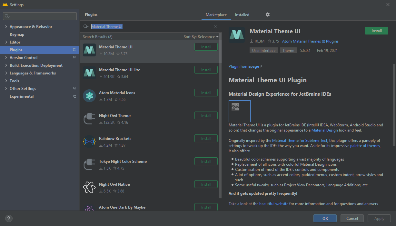396x226 pixels.
Task: Click the version number 5.6.0.1
Action: (x=305, y=51)
